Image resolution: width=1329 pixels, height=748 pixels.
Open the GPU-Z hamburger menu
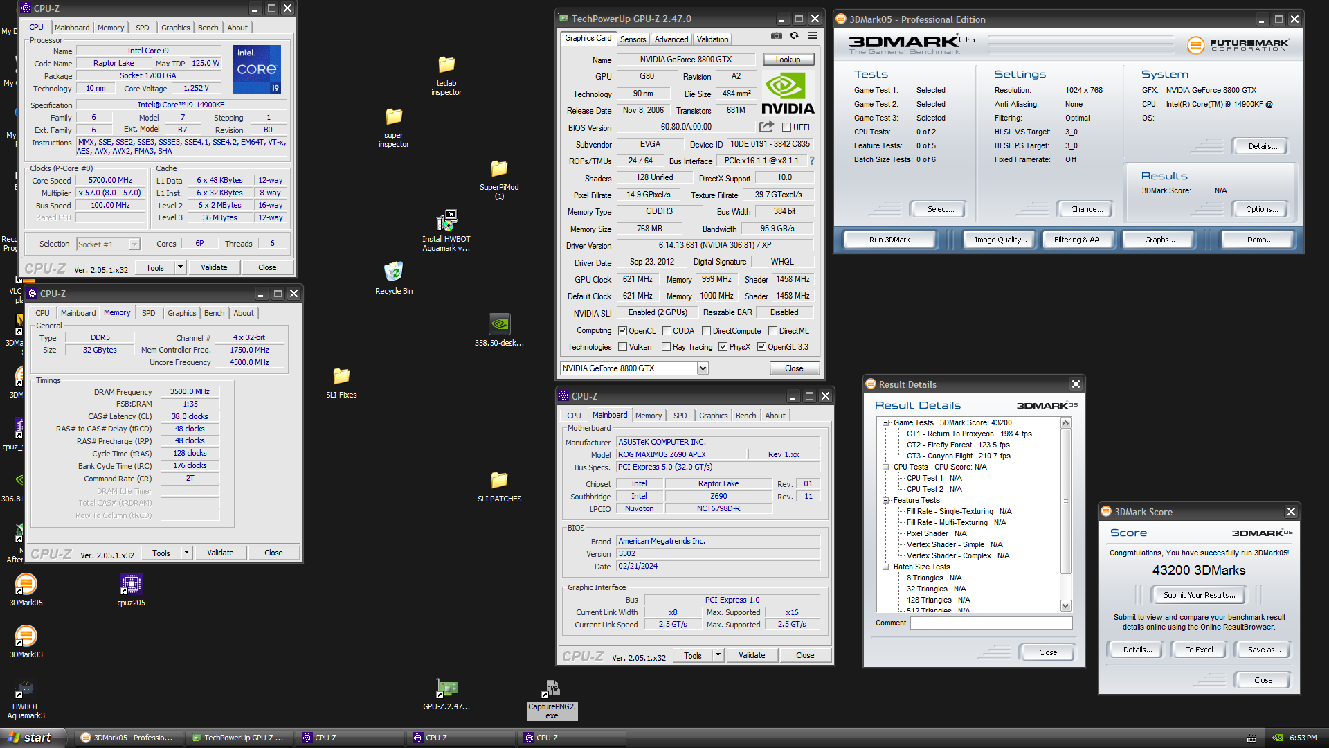click(812, 36)
